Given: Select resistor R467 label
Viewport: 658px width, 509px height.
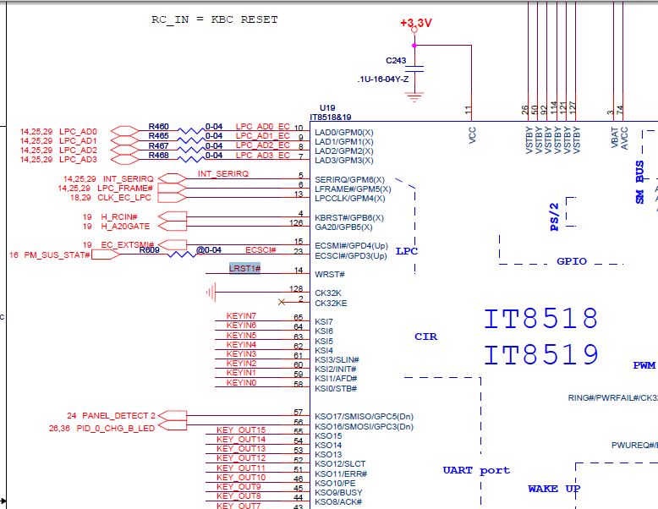Looking at the screenshot, I should [159, 145].
